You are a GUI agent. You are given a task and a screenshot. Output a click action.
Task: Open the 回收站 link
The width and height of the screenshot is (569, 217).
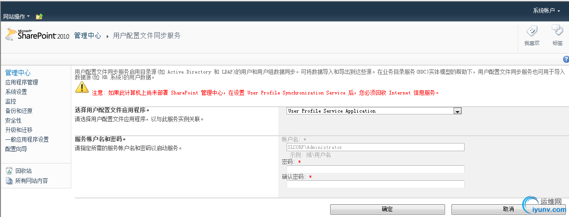tap(24, 171)
